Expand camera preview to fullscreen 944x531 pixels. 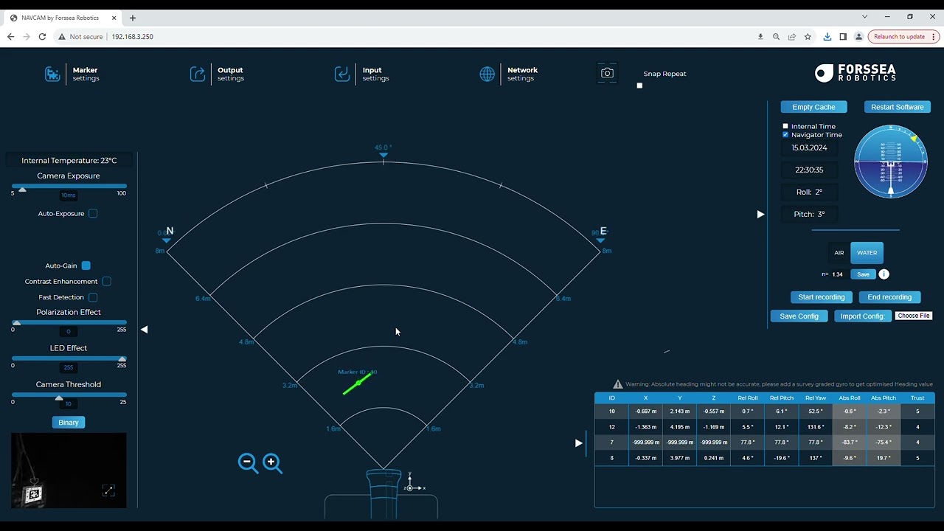tap(108, 490)
